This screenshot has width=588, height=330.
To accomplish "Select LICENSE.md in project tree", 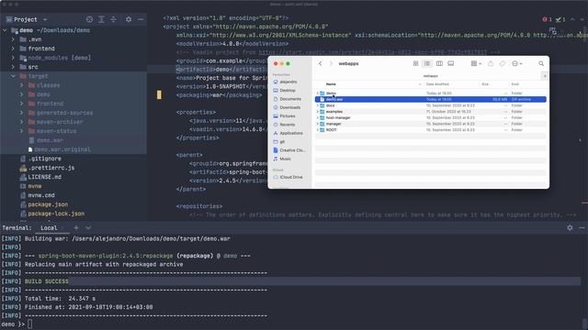I will click(x=40, y=177).
